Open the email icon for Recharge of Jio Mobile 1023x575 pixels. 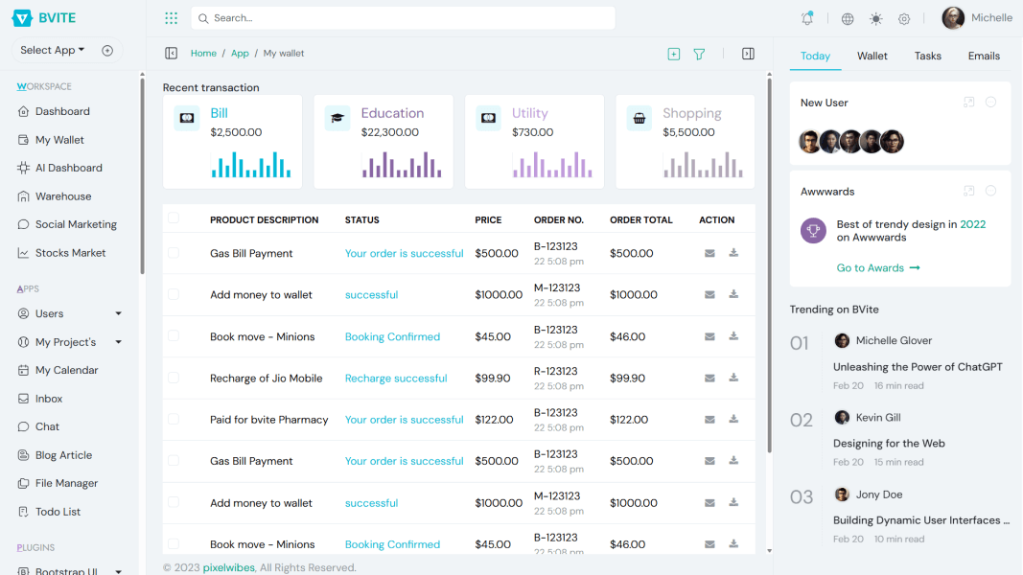[x=709, y=378]
